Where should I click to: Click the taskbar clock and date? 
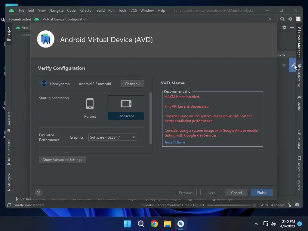(288, 224)
